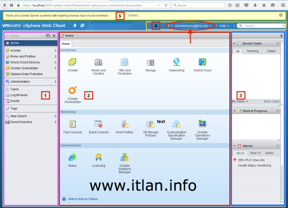The height and width of the screenshot is (208, 288).
Task: Open VMs and Templates inventory
Action: click(x=124, y=62)
